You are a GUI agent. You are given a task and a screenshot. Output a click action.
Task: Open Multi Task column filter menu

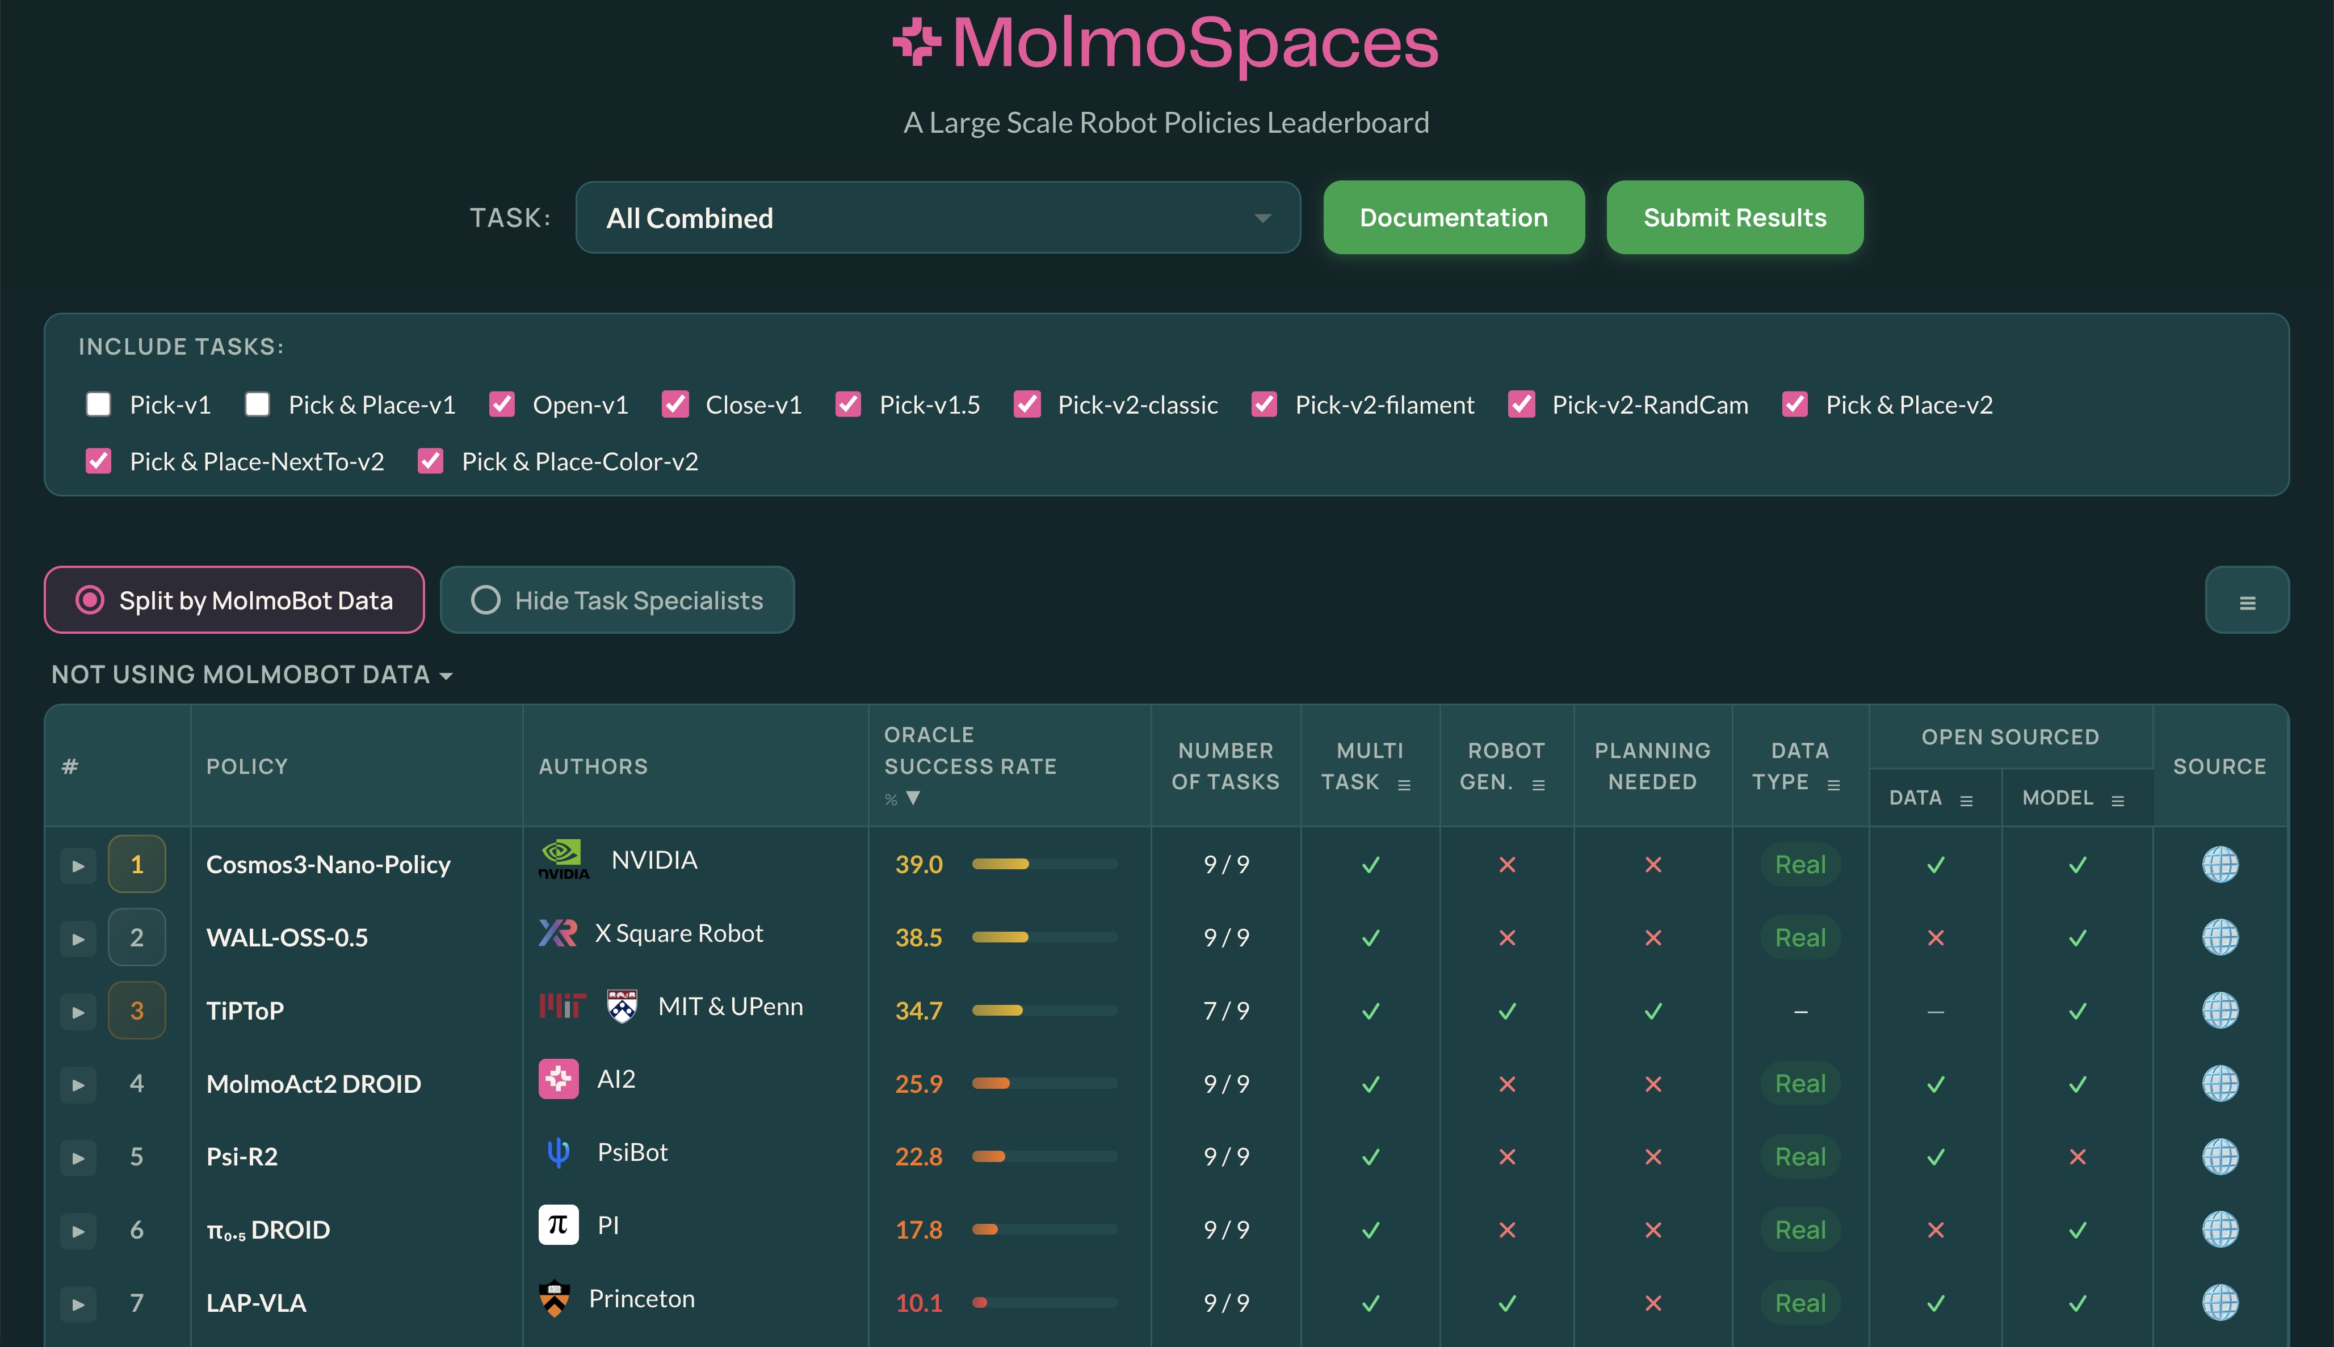point(1404,785)
